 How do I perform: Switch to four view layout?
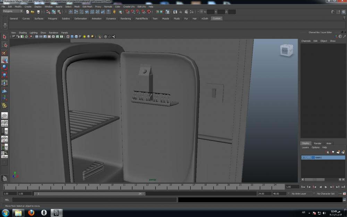click(x=5, y=123)
